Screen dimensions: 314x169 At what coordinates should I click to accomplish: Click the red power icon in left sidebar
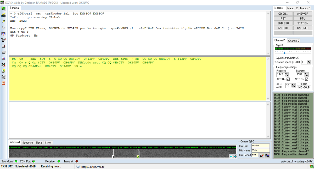(x=4, y=83)
